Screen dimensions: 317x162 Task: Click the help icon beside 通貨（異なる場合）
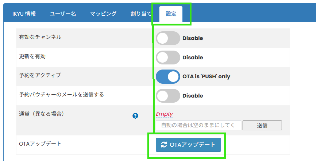click(x=135, y=116)
